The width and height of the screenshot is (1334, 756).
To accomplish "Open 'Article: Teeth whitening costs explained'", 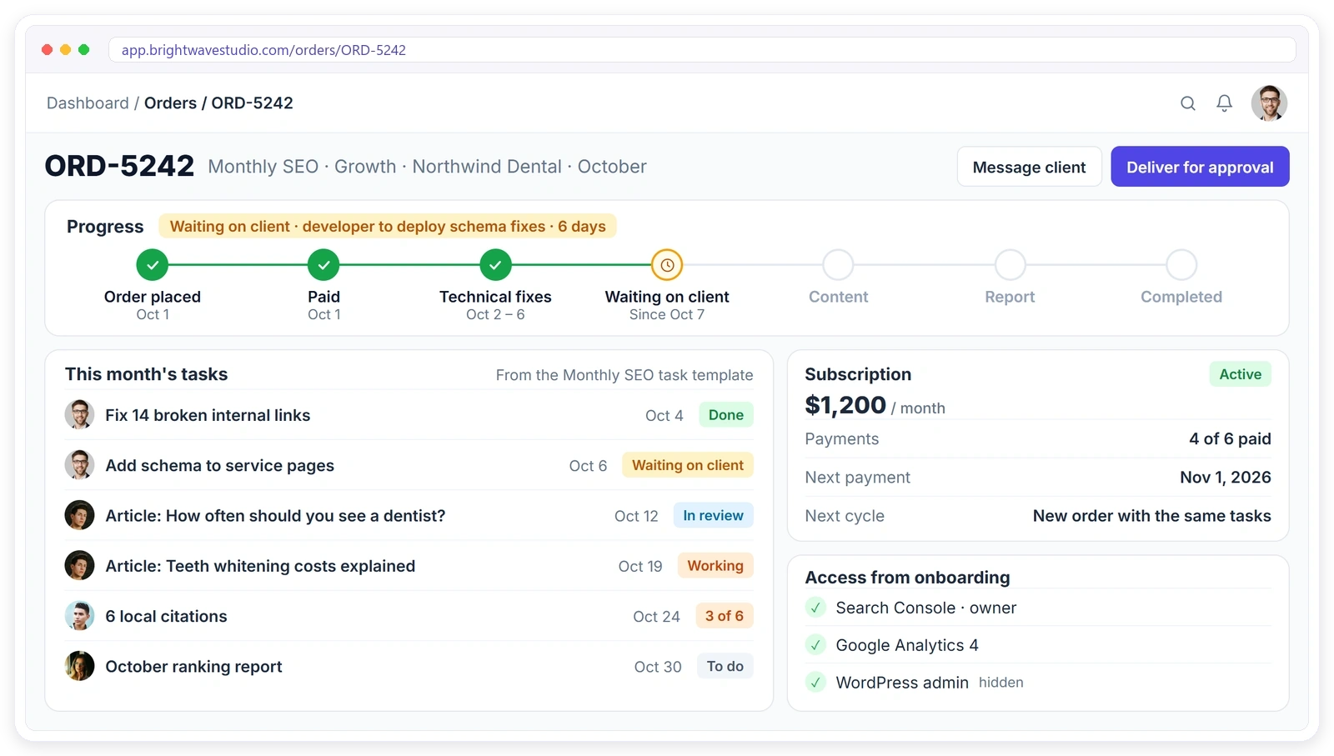I will 260,566.
